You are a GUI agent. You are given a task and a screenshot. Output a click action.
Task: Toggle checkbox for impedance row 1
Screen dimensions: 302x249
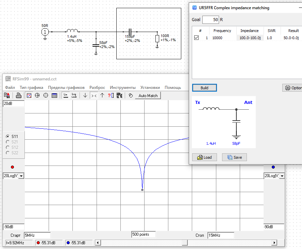[197, 38]
